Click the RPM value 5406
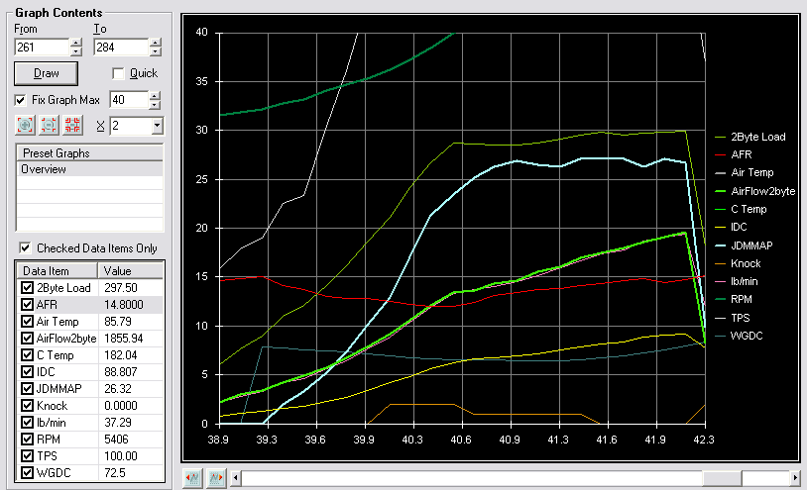The height and width of the screenshot is (490, 807). pos(116,440)
